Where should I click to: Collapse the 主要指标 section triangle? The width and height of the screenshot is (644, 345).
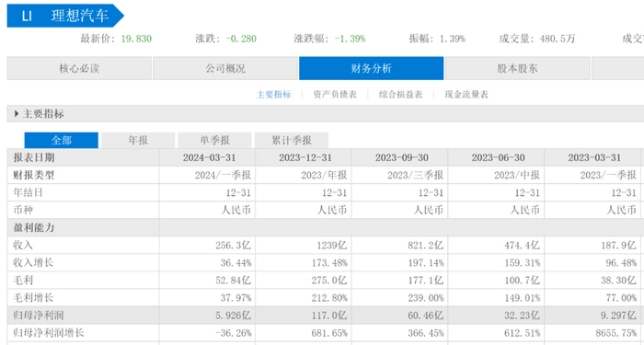17,114
